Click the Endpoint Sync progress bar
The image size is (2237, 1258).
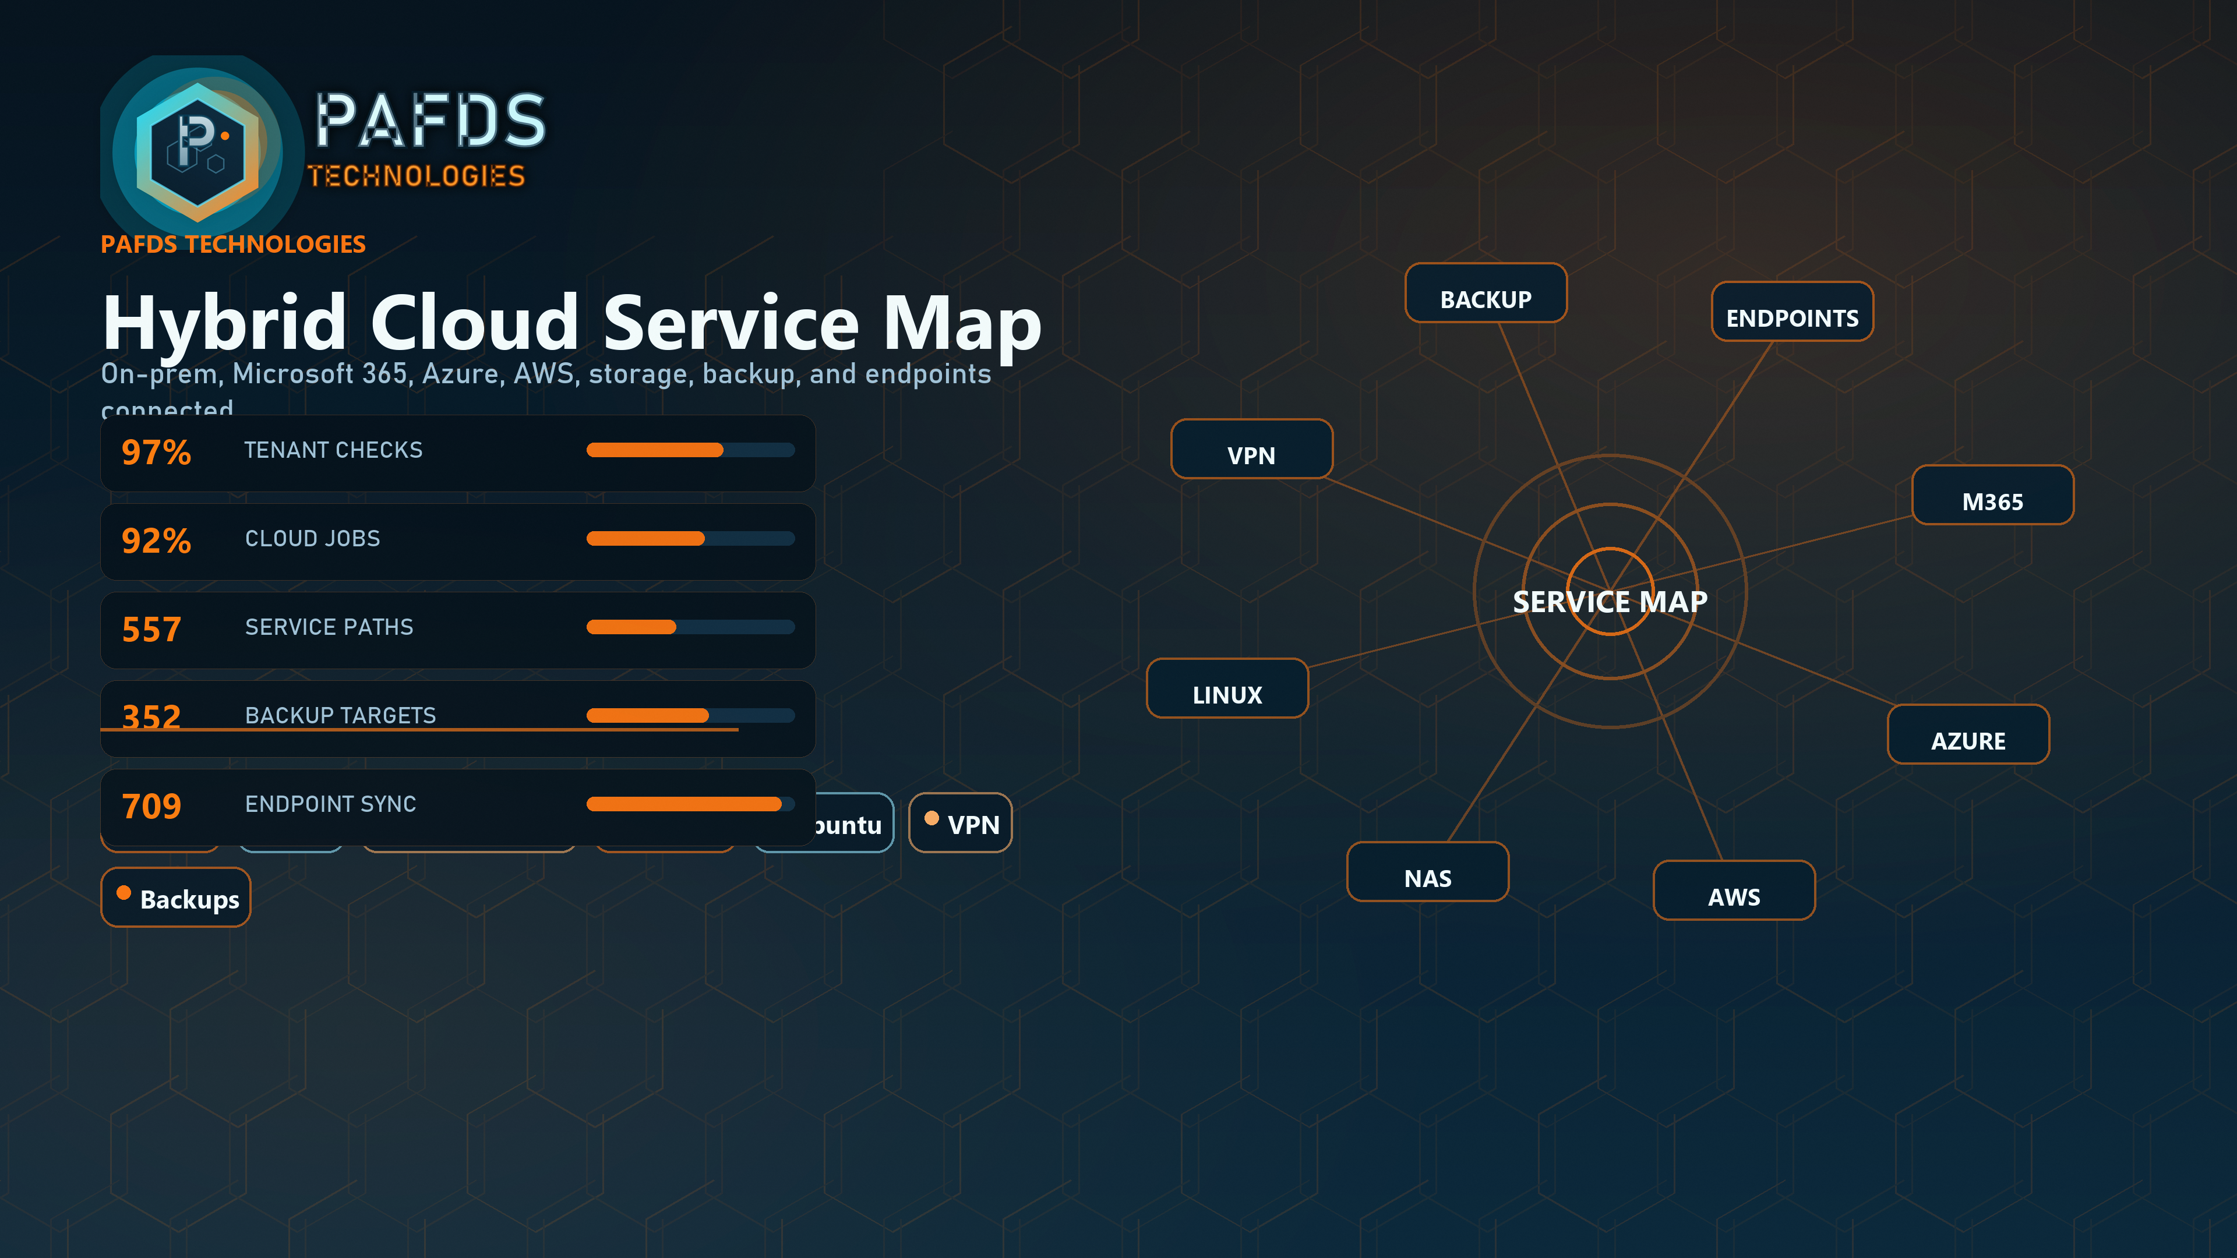pyautogui.click(x=690, y=804)
